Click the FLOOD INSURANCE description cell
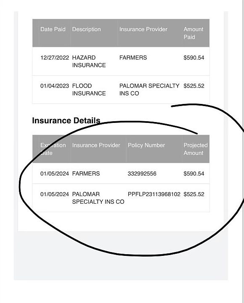This screenshot has width=244, height=303. [89, 90]
